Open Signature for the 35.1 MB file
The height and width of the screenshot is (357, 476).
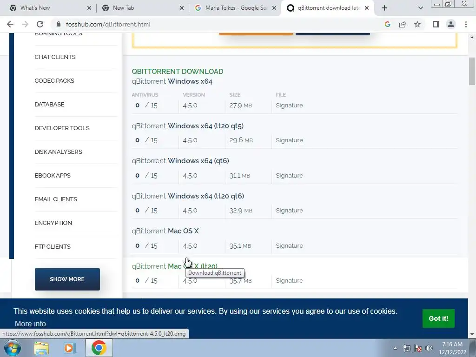click(x=289, y=245)
